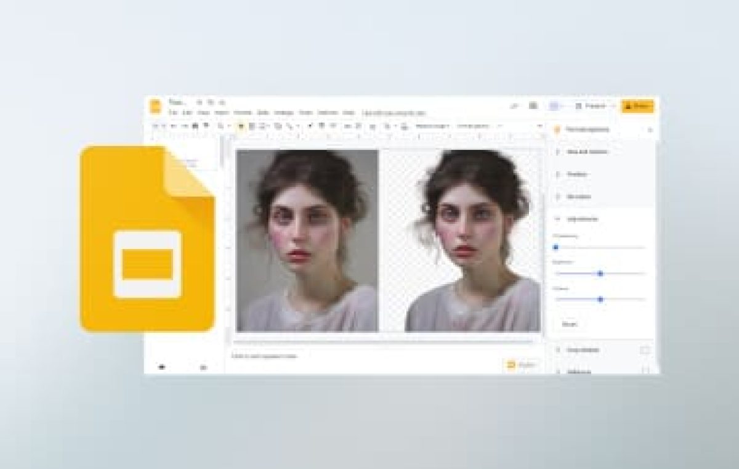739x469 pixels.
Task: Select the Text box tool
Action: [251, 126]
